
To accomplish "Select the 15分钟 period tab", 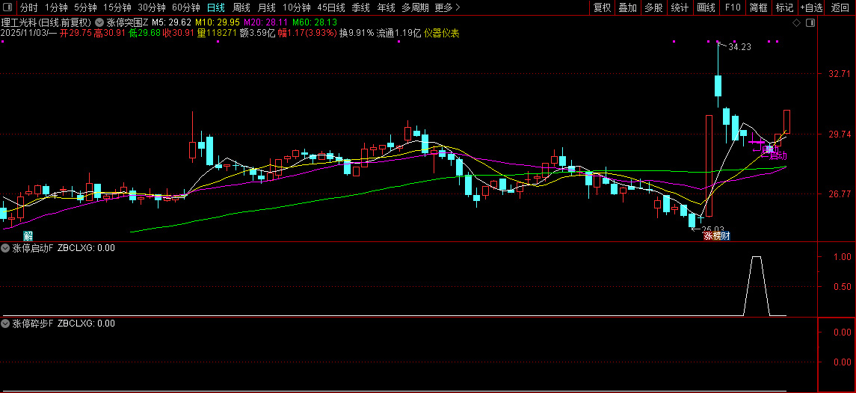I will click(x=117, y=7).
